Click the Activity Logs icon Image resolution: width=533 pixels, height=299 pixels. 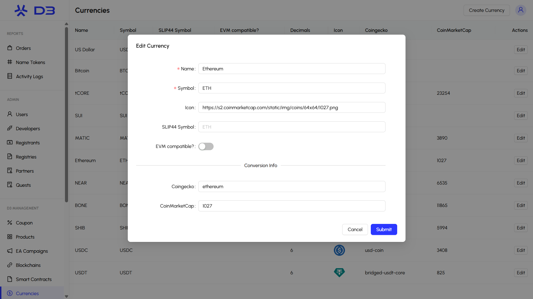coord(10,76)
